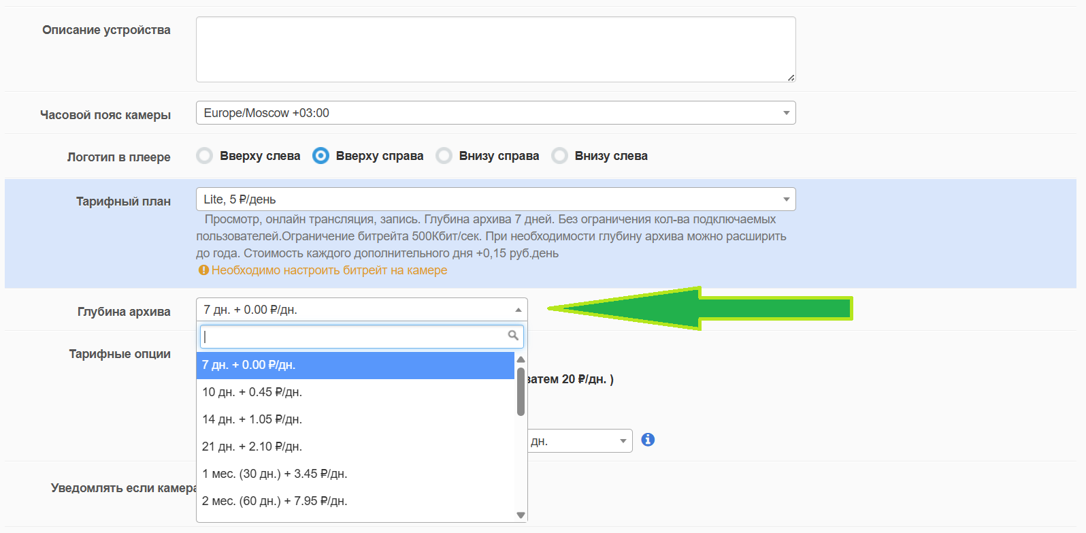The image size is (1086, 533).
Task: Select '10 дн. + 0.45 ₽/дн.' option
Action: point(355,393)
